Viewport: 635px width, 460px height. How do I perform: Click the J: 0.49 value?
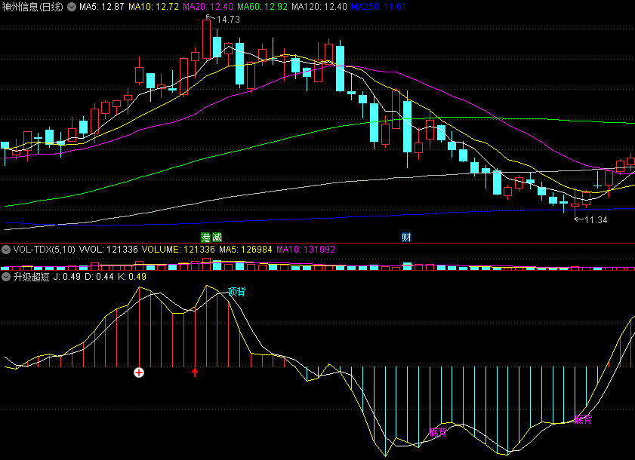point(66,277)
